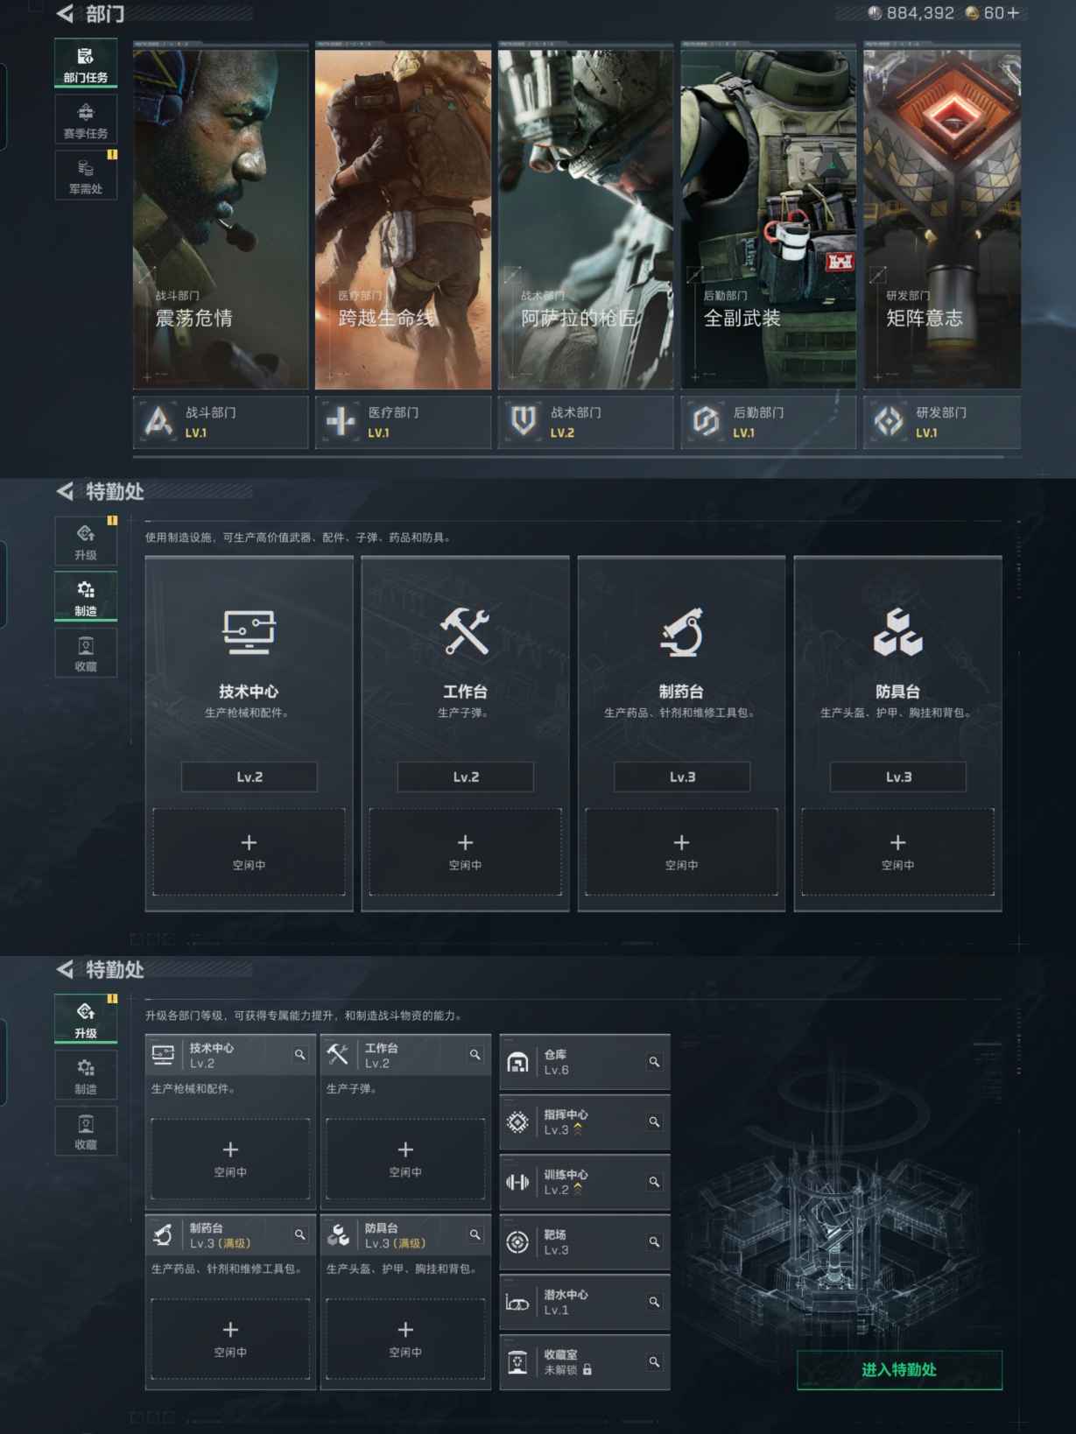
Task: Click magnifier beside 制药台 Lv.3 (满级)
Action: coord(299,1234)
